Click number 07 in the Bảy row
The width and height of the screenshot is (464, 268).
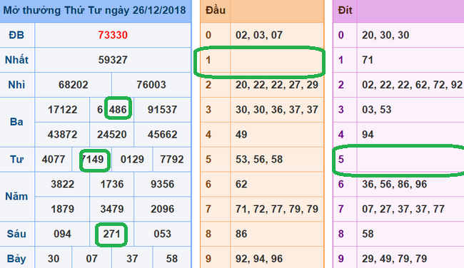click(x=92, y=259)
